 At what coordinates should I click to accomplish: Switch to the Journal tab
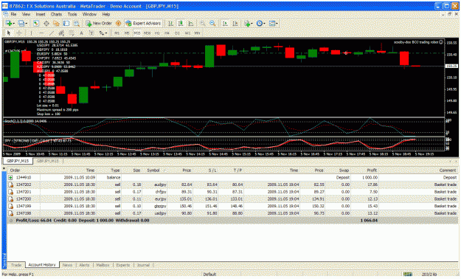144,265
